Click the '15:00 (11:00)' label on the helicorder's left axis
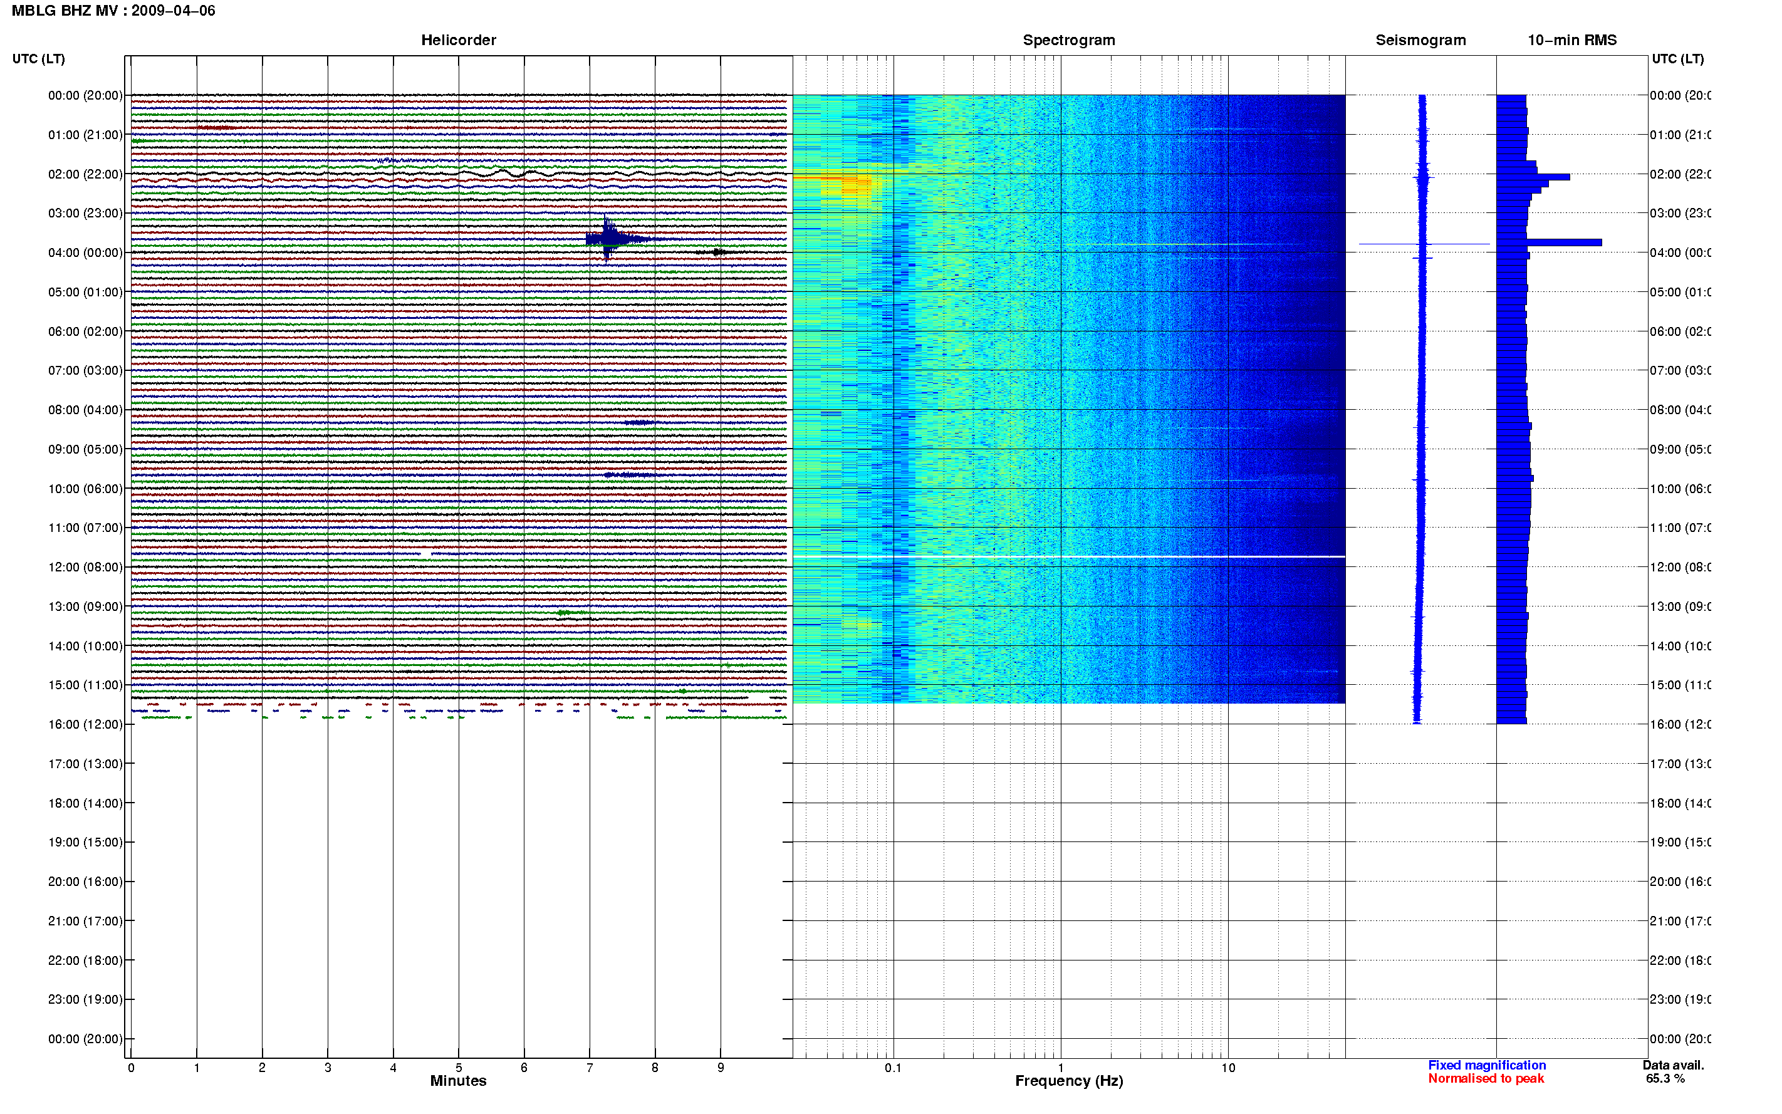This screenshot has height=1114, width=1782. click(85, 685)
